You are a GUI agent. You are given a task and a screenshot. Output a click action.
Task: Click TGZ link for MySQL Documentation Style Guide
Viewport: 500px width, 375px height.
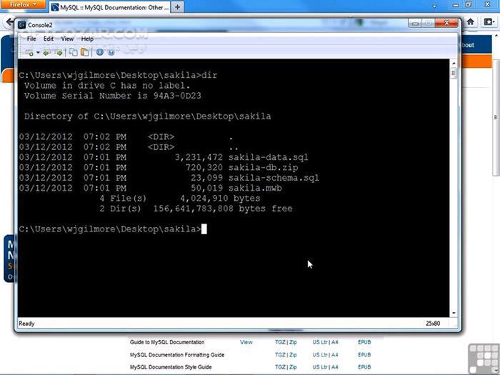coord(280,367)
